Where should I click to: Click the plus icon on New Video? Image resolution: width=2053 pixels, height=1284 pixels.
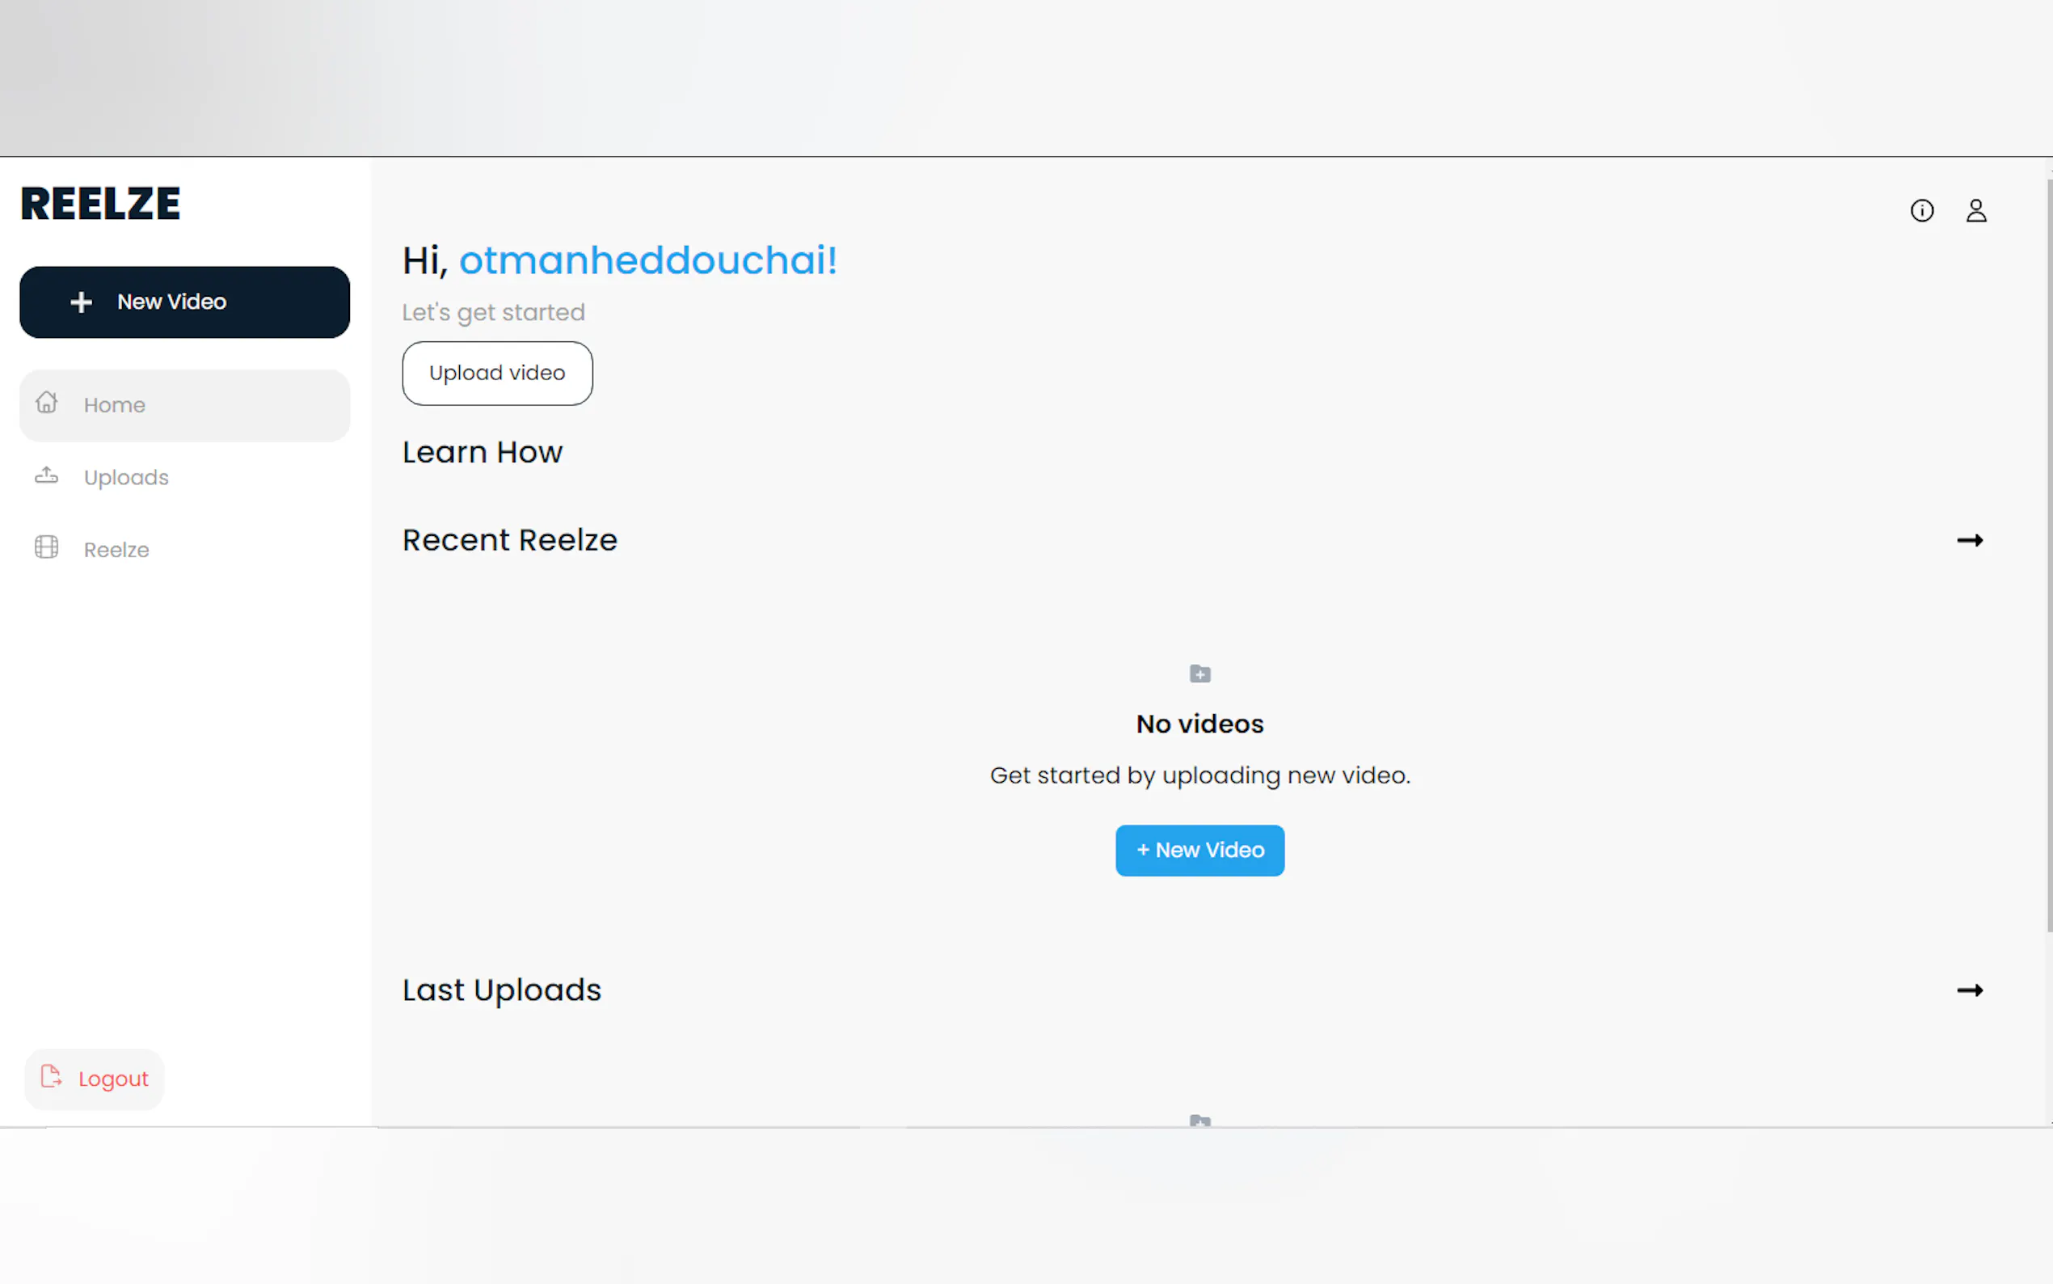[x=82, y=302]
